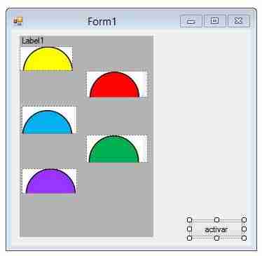Click top-middle resize handle of activar button
262x256 pixels.
point(216,220)
